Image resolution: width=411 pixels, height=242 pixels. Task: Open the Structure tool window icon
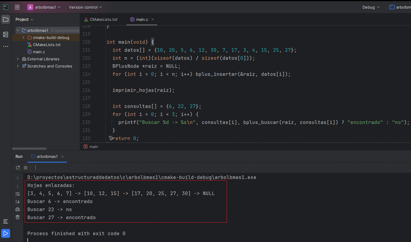coord(6,35)
